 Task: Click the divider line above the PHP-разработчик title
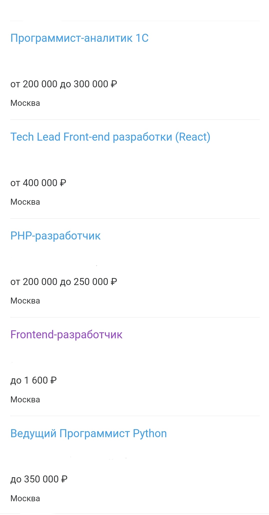click(135, 218)
